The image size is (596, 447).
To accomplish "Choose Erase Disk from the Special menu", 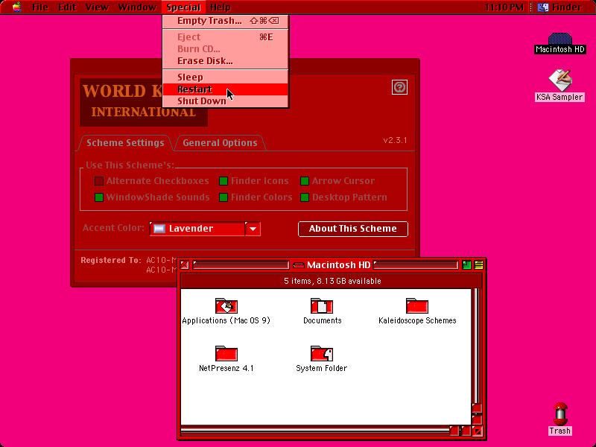I will 226,61.
